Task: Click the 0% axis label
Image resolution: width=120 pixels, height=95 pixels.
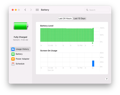Action: point(101,42)
